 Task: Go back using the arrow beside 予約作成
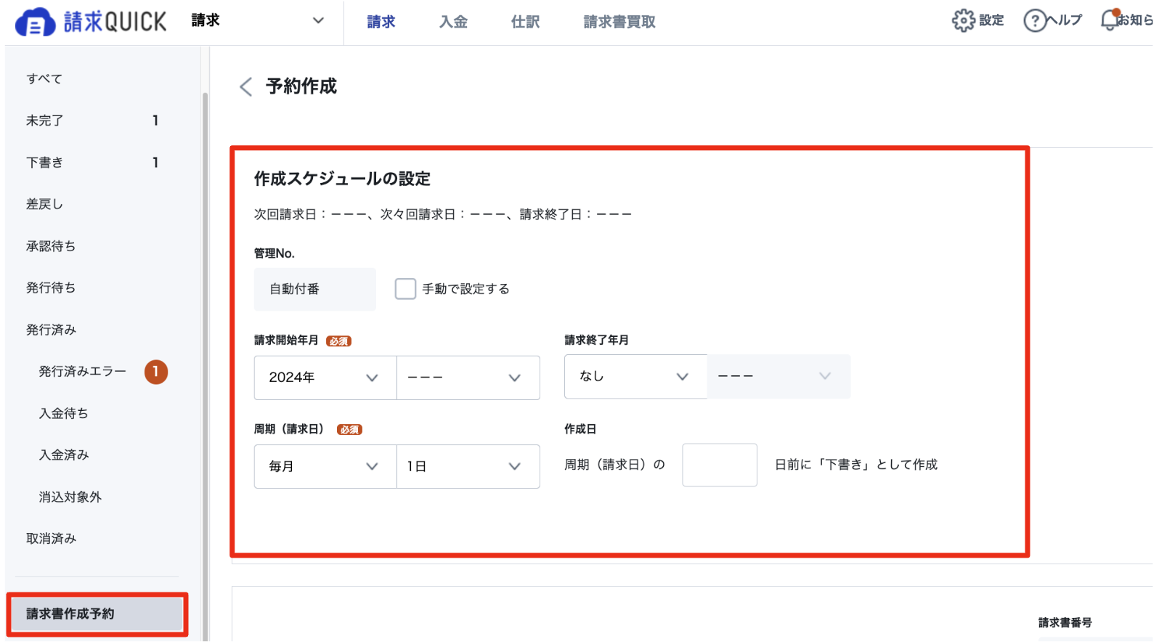pyautogui.click(x=246, y=87)
